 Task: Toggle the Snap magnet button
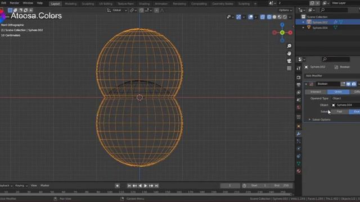pyautogui.click(x=141, y=10)
